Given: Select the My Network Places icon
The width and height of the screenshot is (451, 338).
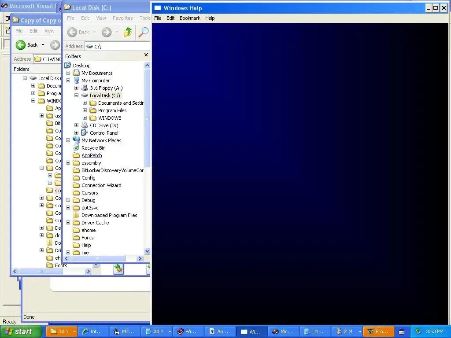Looking at the screenshot, I should (x=76, y=140).
